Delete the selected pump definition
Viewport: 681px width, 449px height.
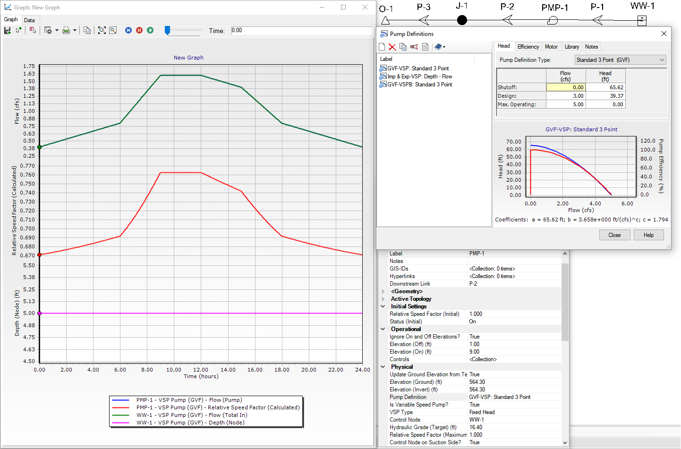click(392, 47)
